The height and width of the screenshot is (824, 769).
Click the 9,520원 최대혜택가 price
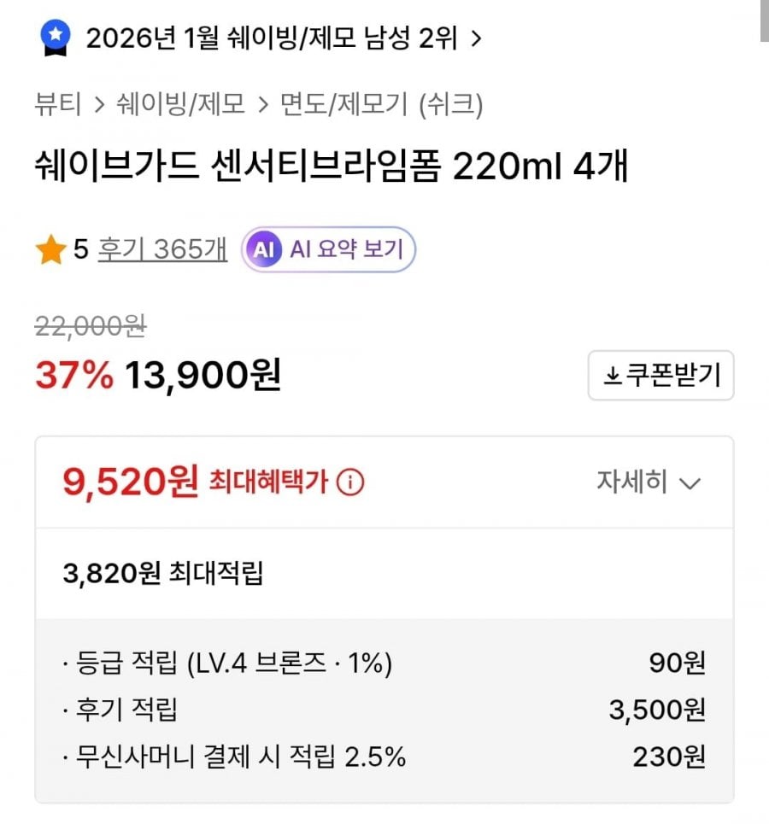(130, 482)
